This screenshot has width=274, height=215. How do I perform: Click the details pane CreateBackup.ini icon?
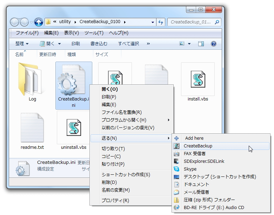pos(22,168)
